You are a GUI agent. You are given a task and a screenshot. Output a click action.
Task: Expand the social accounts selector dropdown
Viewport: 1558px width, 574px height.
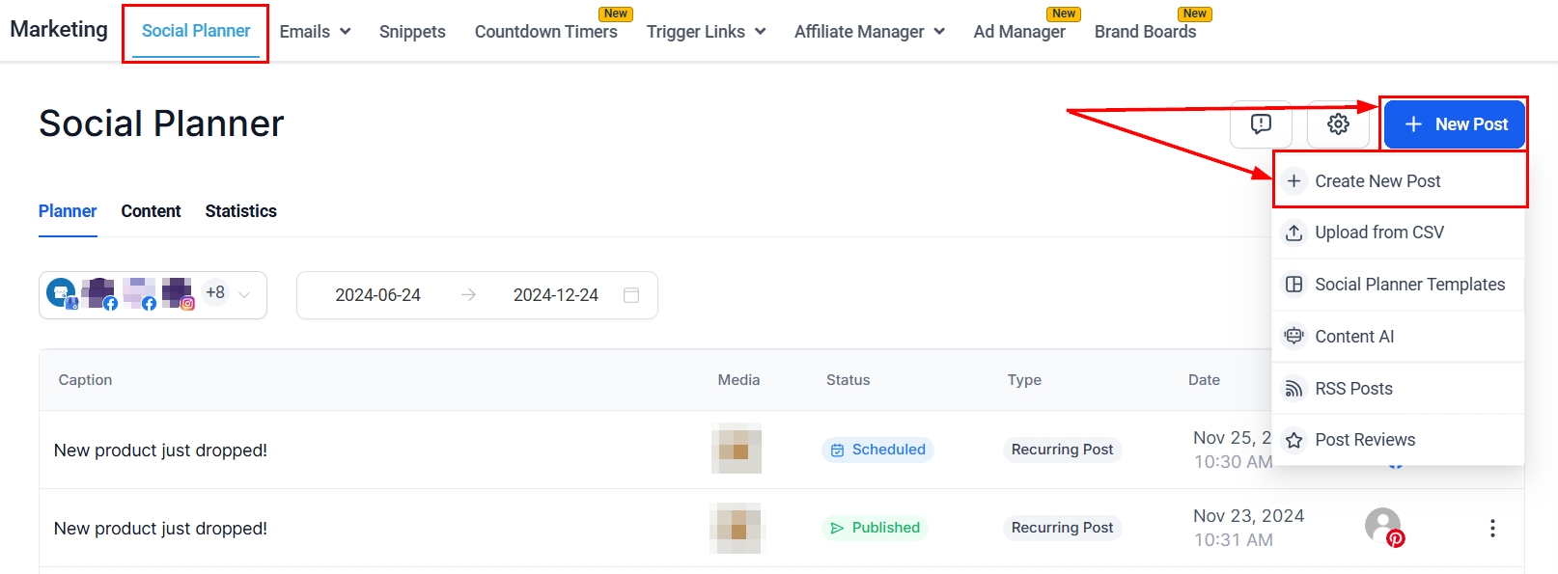(x=244, y=295)
